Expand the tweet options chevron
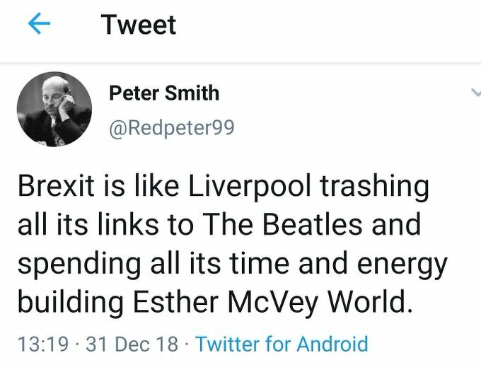Screen dimensions: 481x365 click(475, 93)
